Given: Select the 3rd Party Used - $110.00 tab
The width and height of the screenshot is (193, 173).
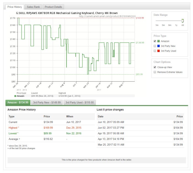Looking at the screenshot, I should 79,102.
